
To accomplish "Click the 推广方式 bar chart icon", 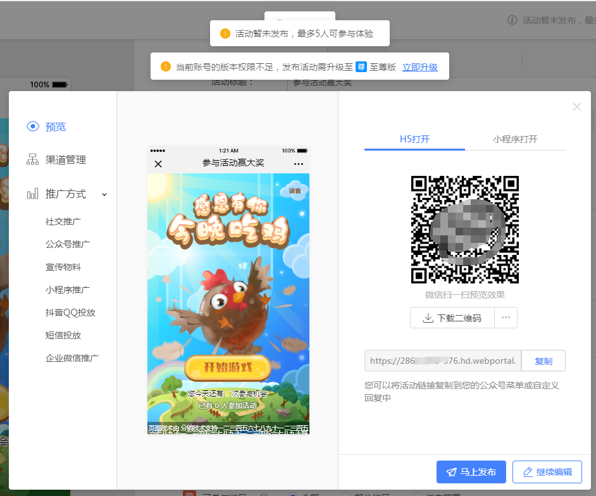I will (32, 194).
